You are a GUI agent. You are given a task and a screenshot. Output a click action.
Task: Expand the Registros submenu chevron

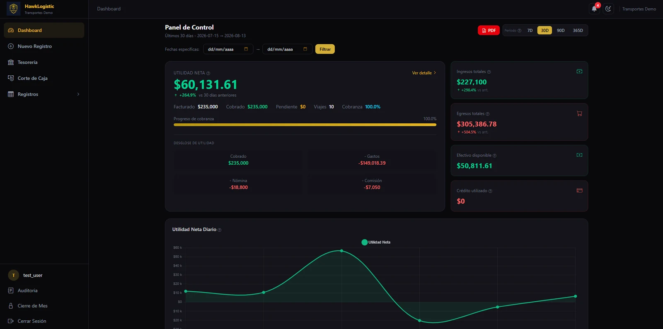pos(78,94)
